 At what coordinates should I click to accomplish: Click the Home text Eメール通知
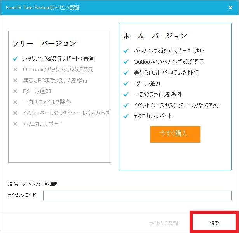coord(148,83)
